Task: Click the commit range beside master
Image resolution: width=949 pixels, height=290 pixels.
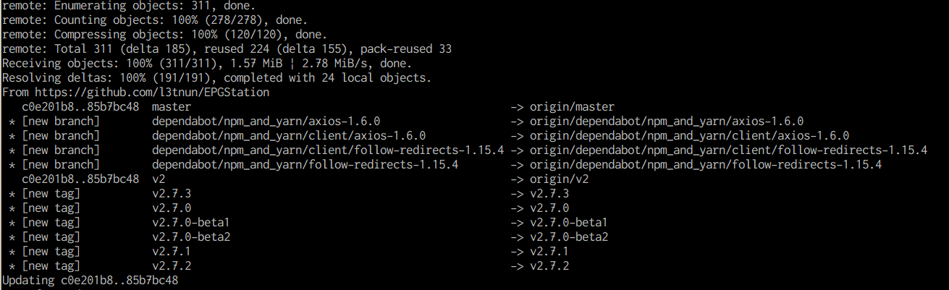Action: 80,107
